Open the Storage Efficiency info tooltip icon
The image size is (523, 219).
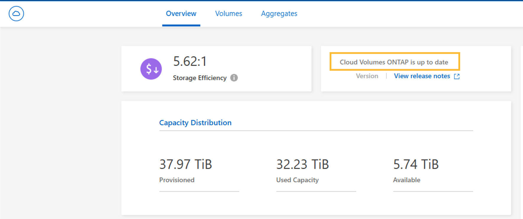pyautogui.click(x=234, y=78)
